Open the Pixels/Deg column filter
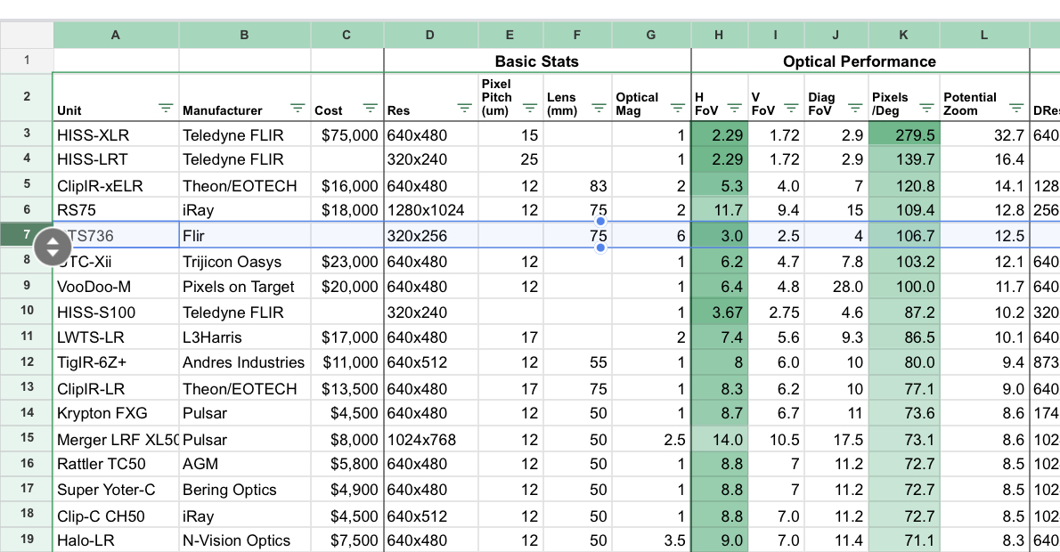Viewport: 1060px width, 552px height. coord(926,108)
